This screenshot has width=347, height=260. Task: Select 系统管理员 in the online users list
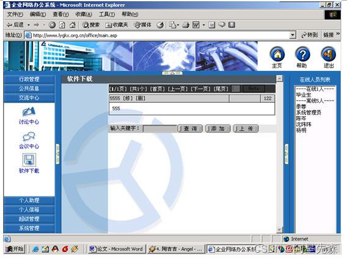pos(309,112)
